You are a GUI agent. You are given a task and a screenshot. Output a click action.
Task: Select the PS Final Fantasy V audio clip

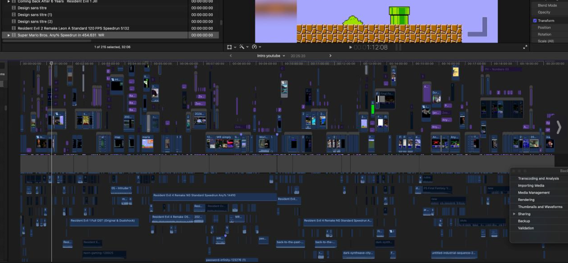click(x=438, y=189)
